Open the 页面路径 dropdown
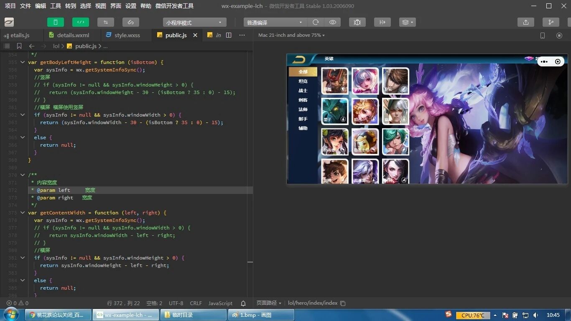 [269, 303]
